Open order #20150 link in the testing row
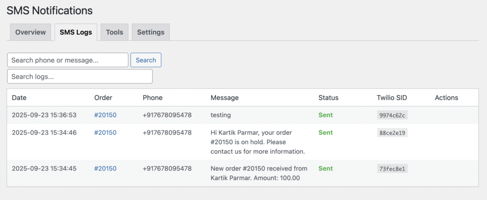This screenshot has width=487, height=200. tap(105, 115)
